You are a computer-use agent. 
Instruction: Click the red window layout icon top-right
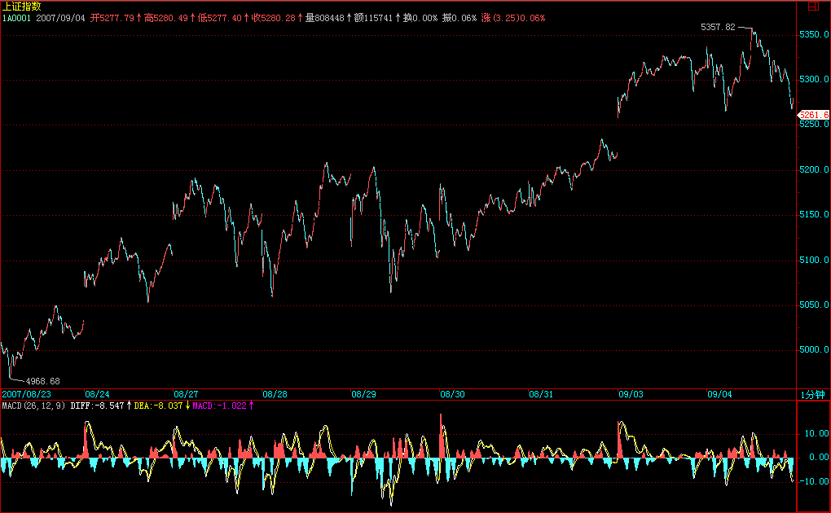point(813,6)
